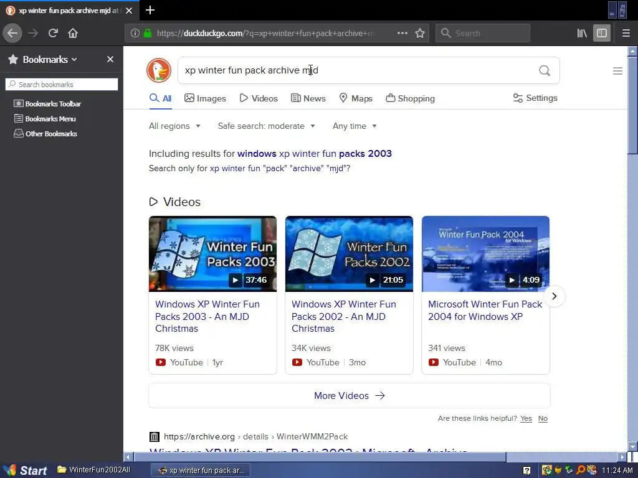Open page actions three-dot menu in address bar
The height and width of the screenshot is (478, 638).
pos(402,33)
